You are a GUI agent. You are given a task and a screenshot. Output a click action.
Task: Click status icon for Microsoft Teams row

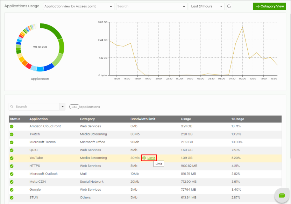pyautogui.click(x=12, y=142)
